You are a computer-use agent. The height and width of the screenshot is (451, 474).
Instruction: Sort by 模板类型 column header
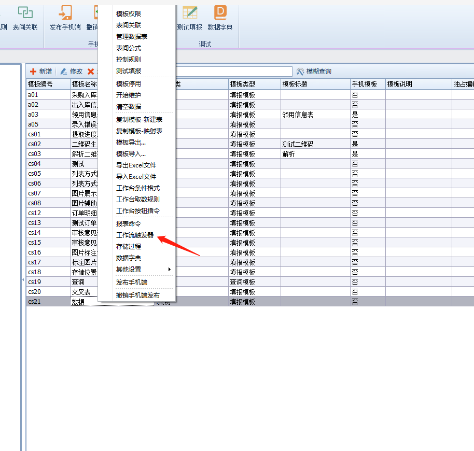coord(253,84)
